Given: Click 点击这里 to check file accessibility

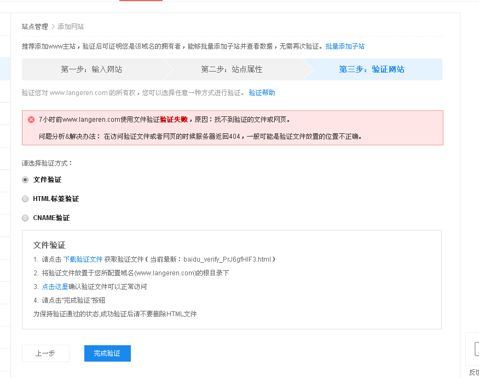Looking at the screenshot, I should click(x=54, y=286).
